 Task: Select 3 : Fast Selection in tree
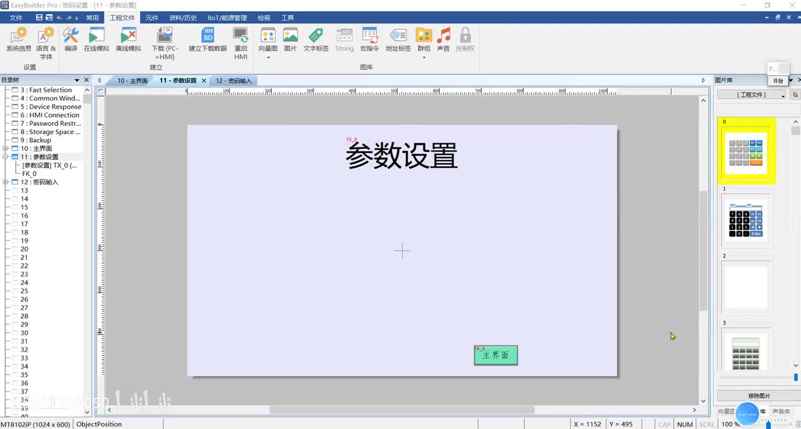46,90
